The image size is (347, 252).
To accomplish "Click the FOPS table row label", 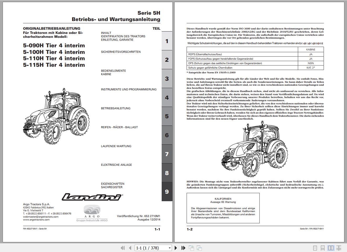I will [221, 59].
